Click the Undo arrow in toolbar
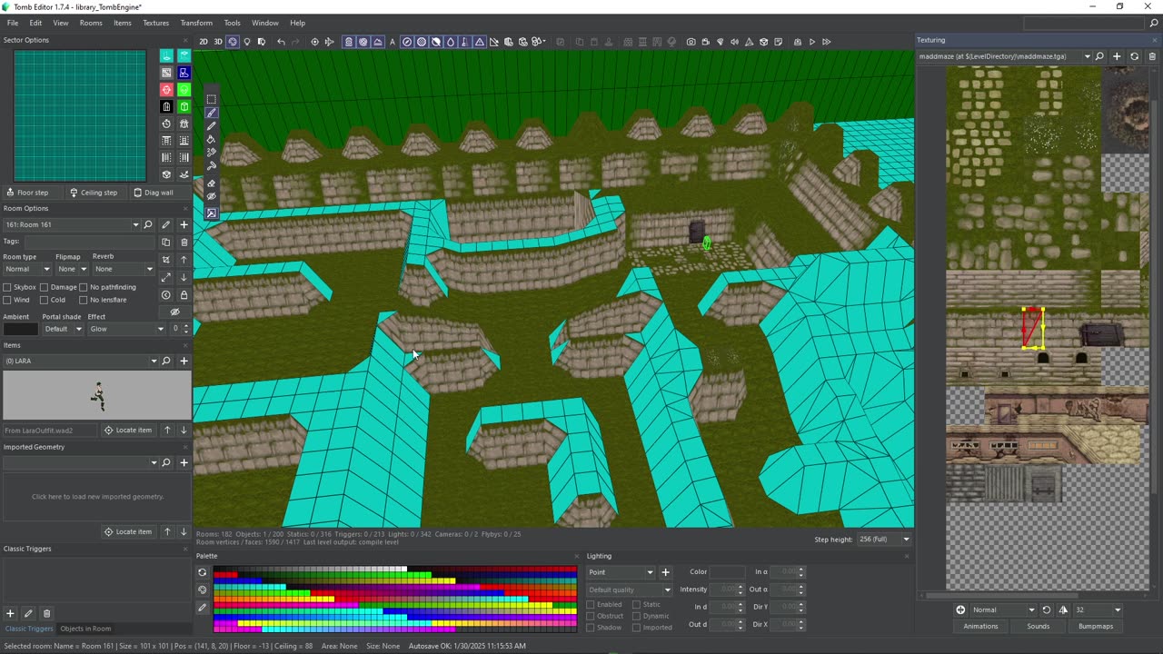The height and width of the screenshot is (654, 1163). click(x=281, y=42)
